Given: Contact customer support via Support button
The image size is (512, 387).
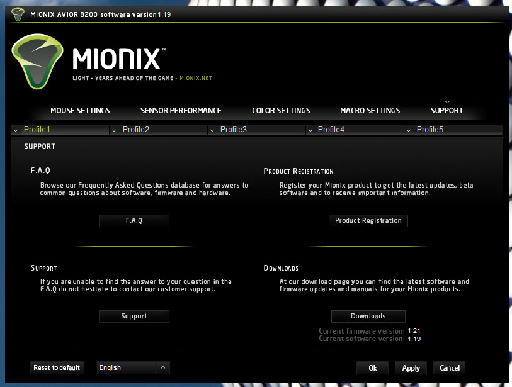Looking at the screenshot, I should tap(134, 316).
